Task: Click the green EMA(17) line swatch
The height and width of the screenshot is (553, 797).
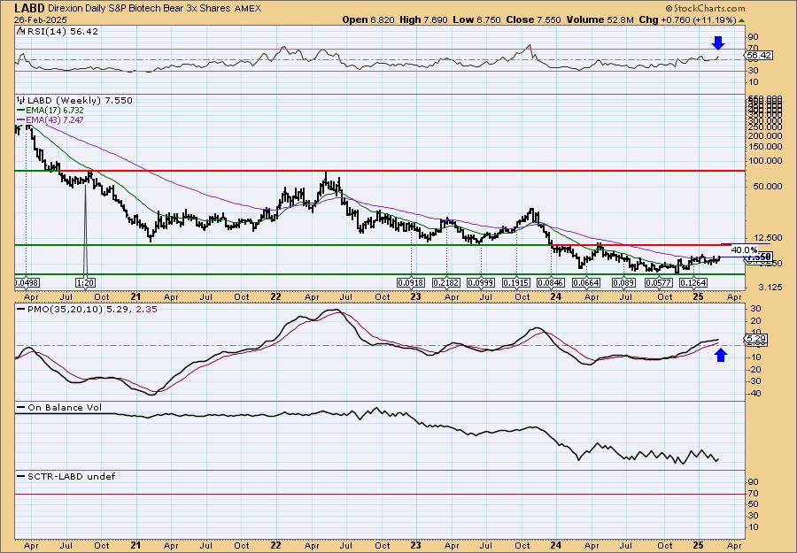Action: click(x=21, y=111)
